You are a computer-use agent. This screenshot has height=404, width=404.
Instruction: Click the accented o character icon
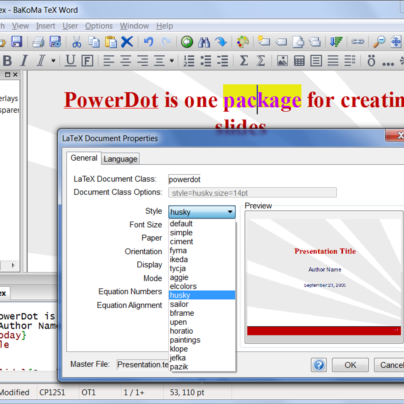point(371,61)
